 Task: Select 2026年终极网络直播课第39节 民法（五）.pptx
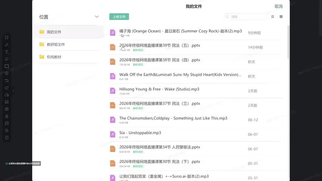pos(159,46)
